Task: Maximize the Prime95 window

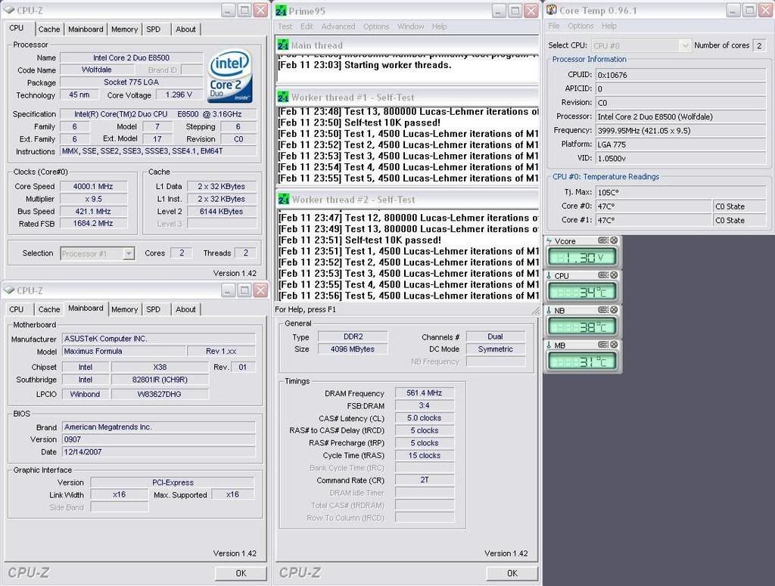Action: point(515,11)
